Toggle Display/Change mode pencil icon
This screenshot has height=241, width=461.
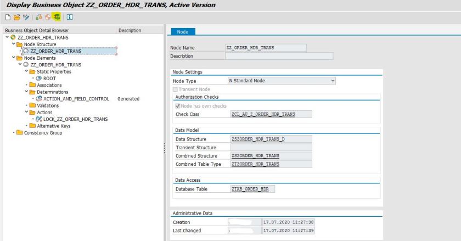click(26, 17)
